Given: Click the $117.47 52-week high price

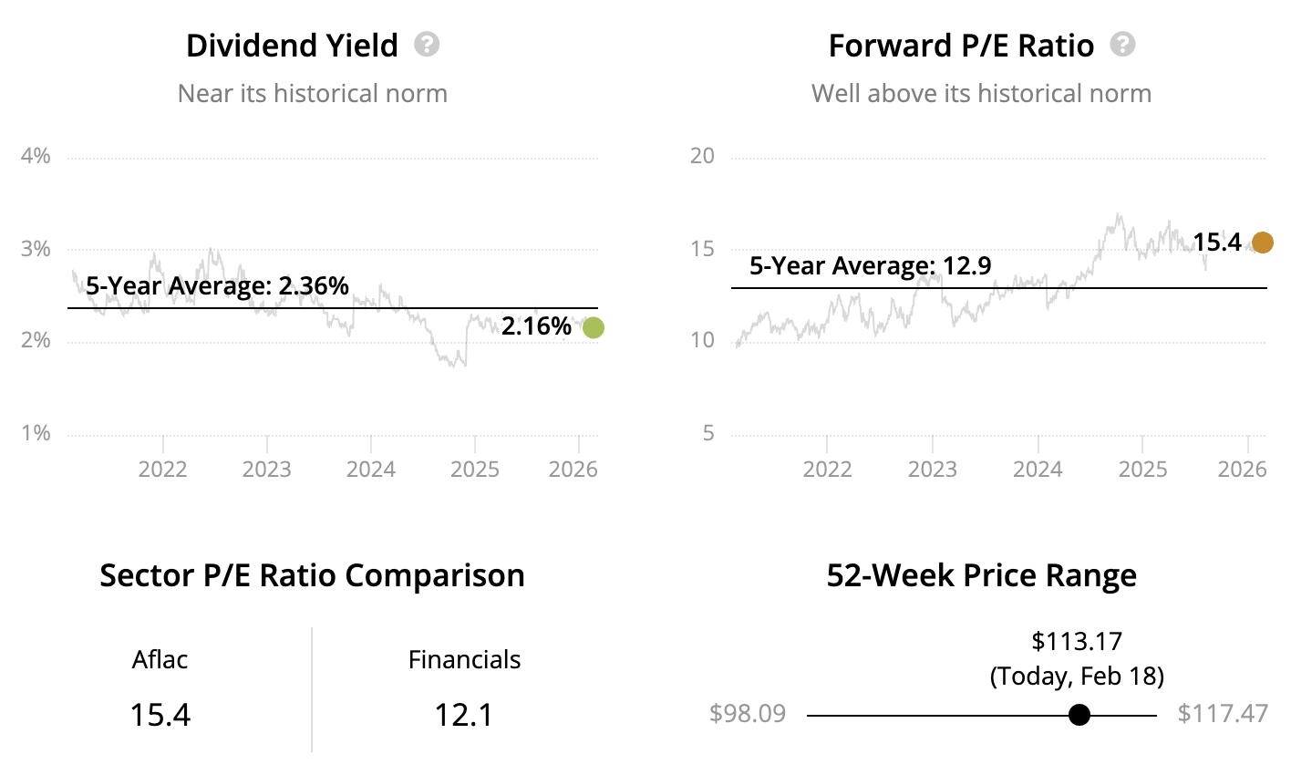Looking at the screenshot, I should point(1222,713).
